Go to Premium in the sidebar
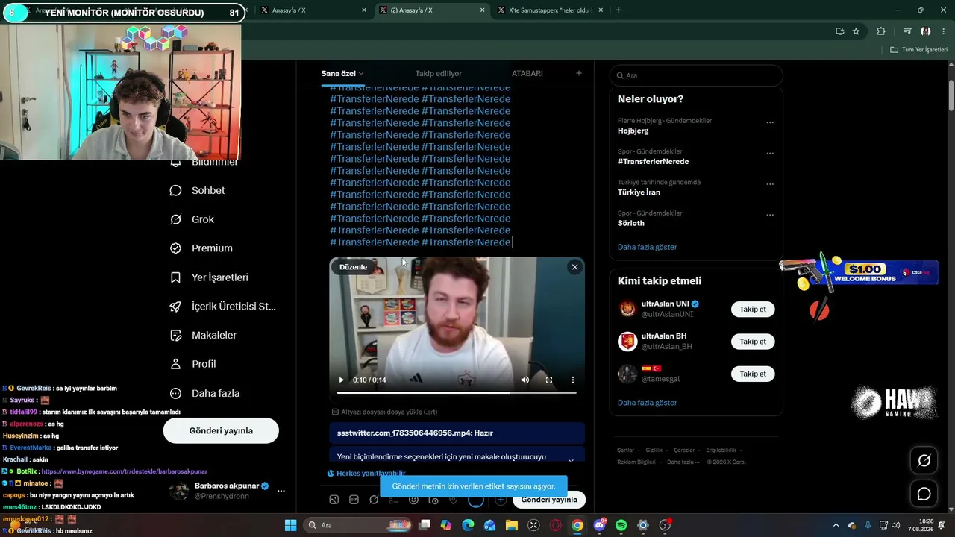 tap(201, 248)
